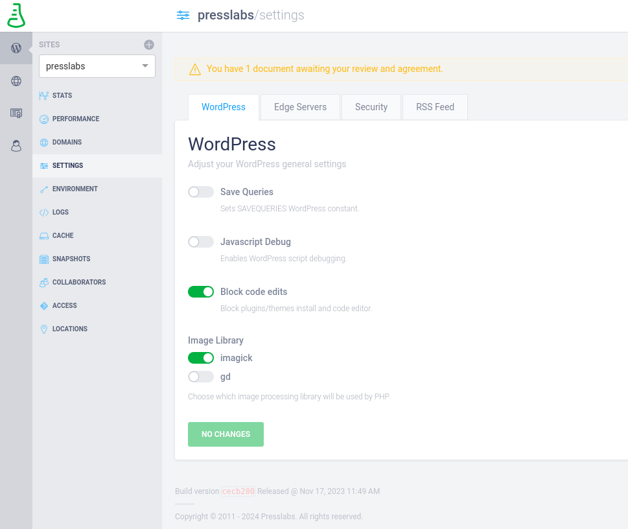Add a new site with plus icon
Screen dimensions: 628x529
pyautogui.click(x=149, y=45)
